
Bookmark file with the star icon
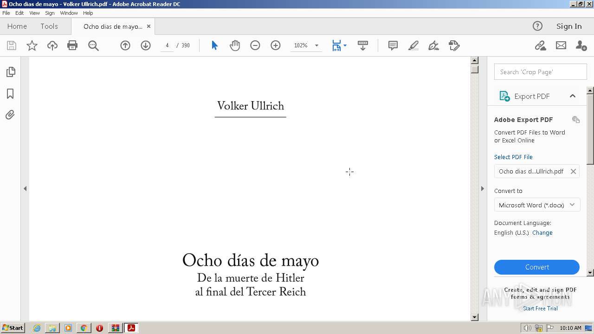click(32, 45)
